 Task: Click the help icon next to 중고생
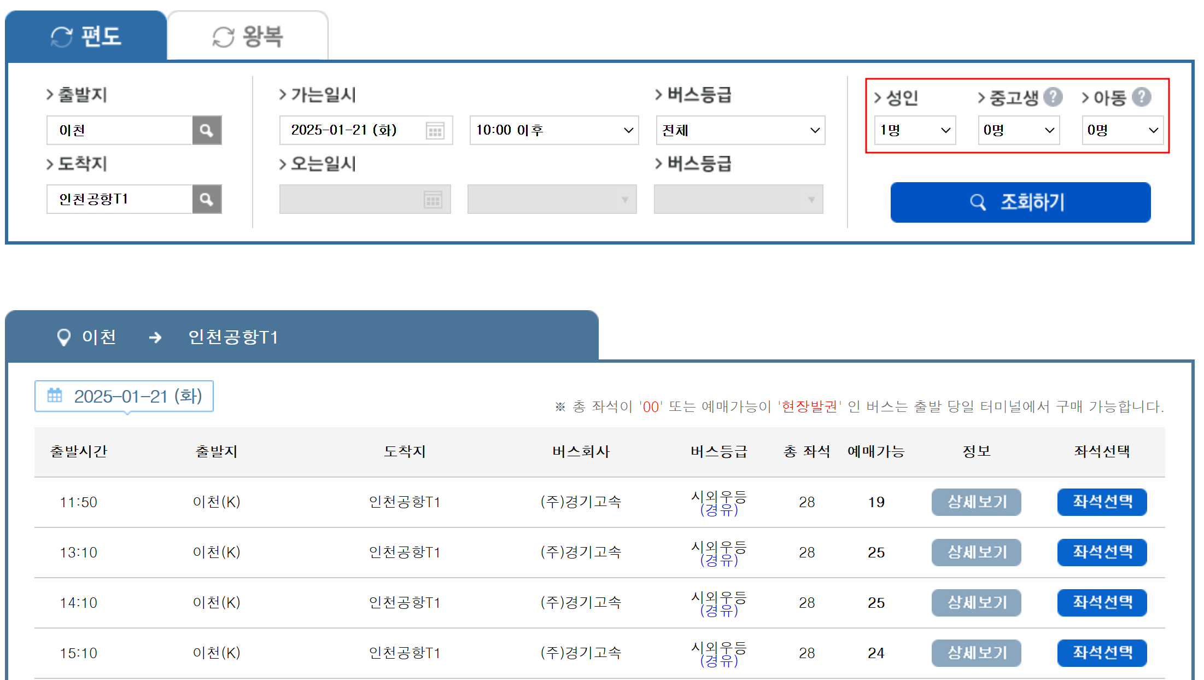[x=1053, y=97]
